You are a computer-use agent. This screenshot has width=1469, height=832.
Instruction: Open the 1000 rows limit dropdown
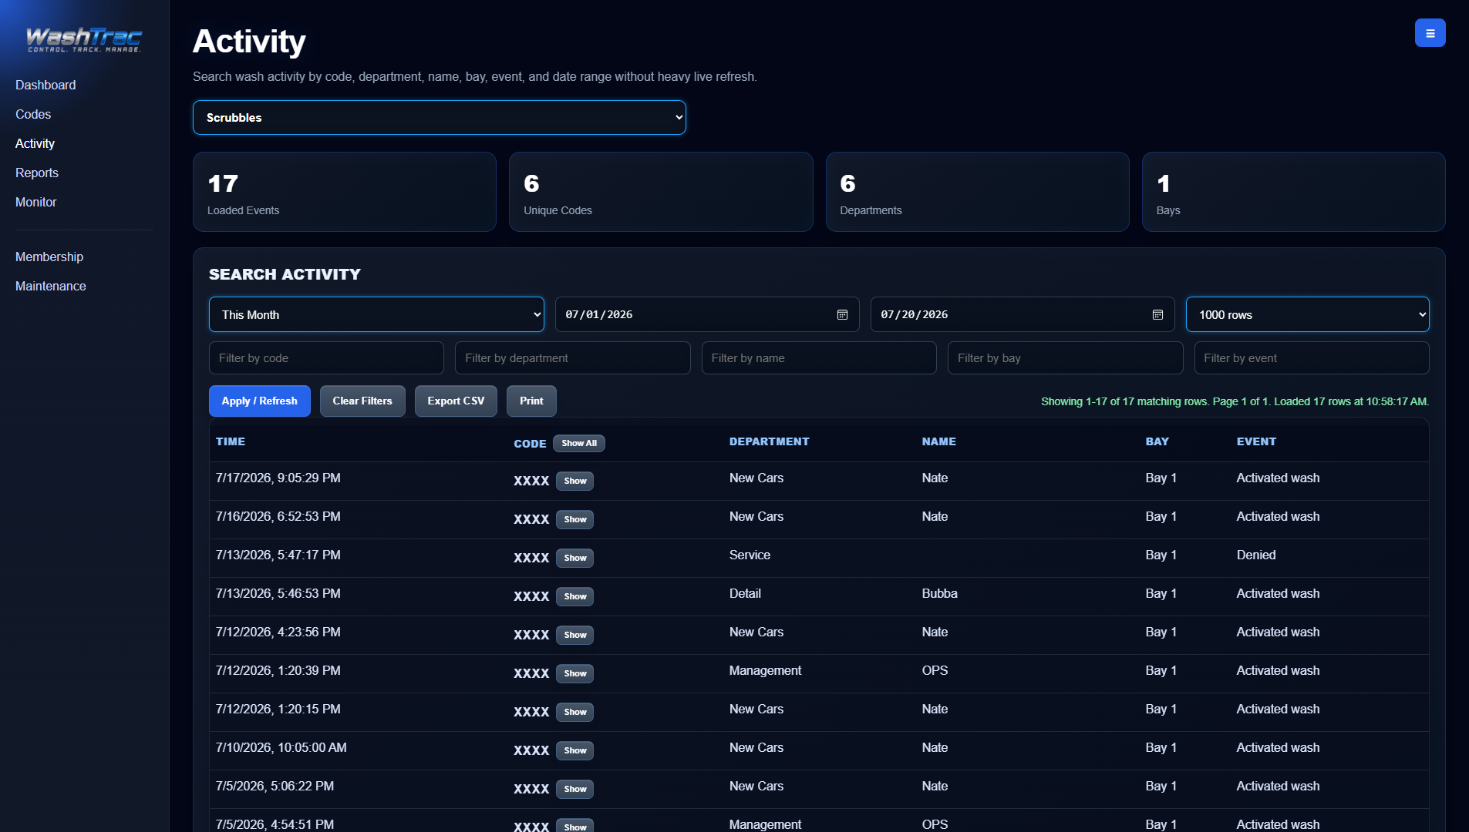pyautogui.click(x=1308, y=314)
